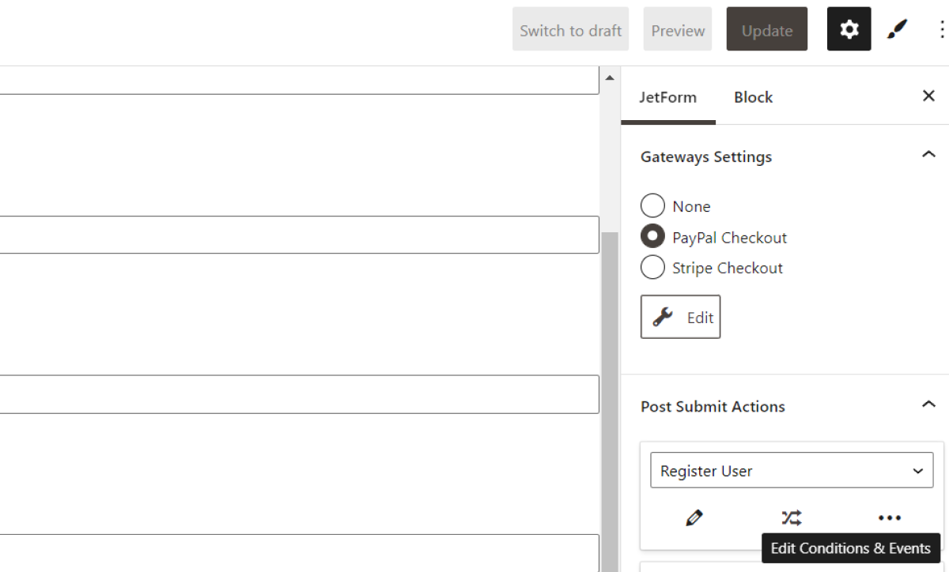Screen dimensions: 949x572
Task: Open the styles paintbrush icon
Action: pyautogui.click(x=898, y=28)
